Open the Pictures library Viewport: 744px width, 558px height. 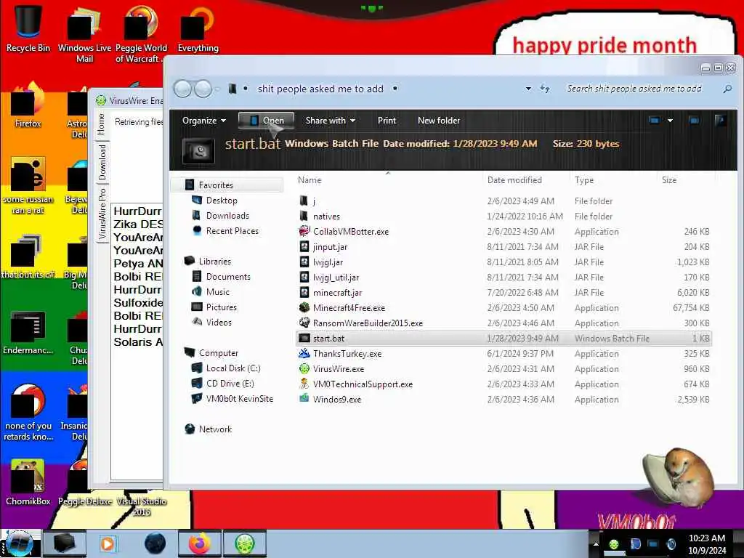tap(221, 307)
